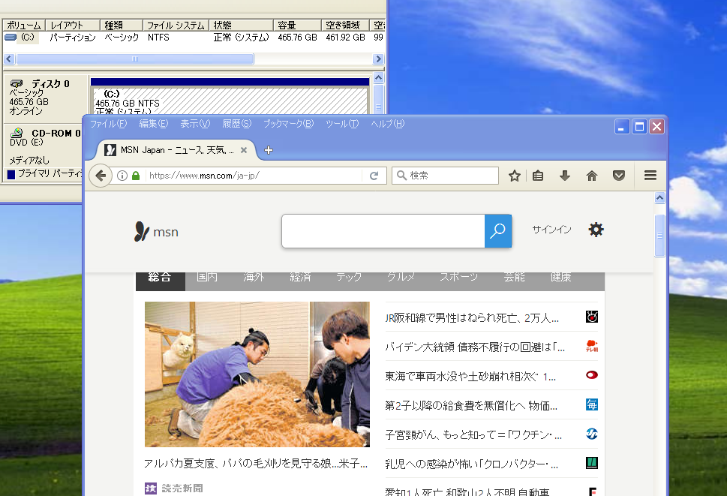The height and width of the screenshot is (496, 727).
Task: Open 第2子以降の給食費を無償化へ headline
Action: pyautogui.click(x=471, y=406)
